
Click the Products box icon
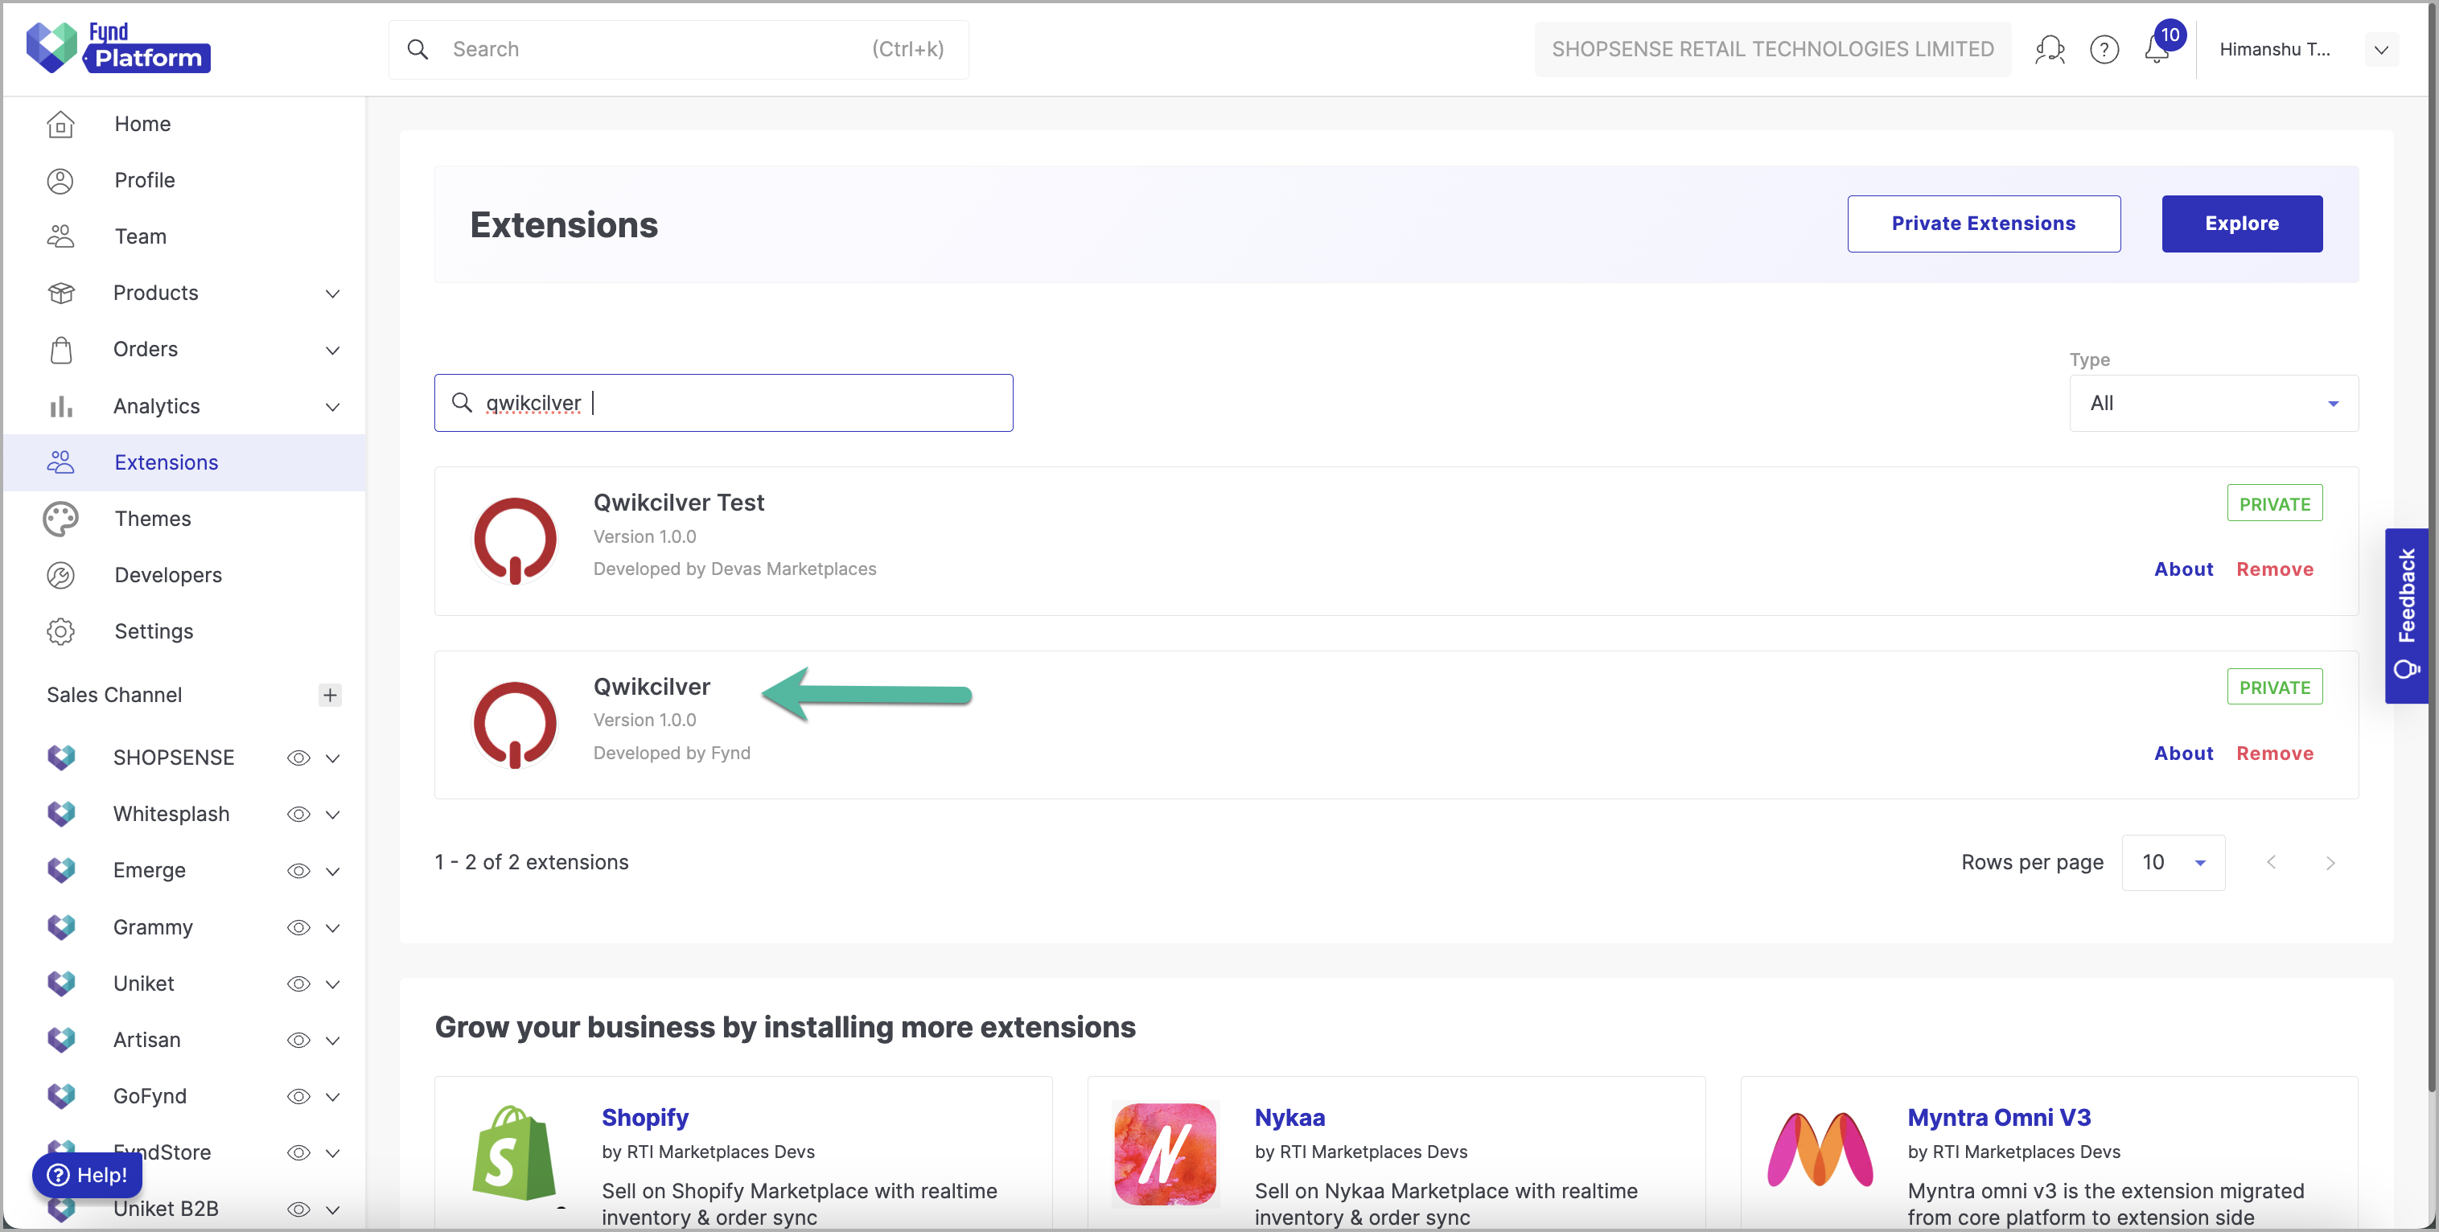[60, 294]
